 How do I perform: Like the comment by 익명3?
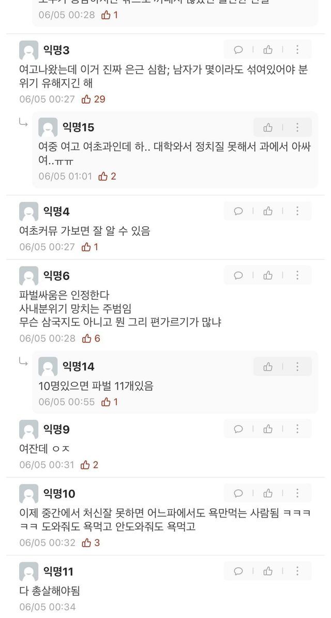tap(268, 50)
